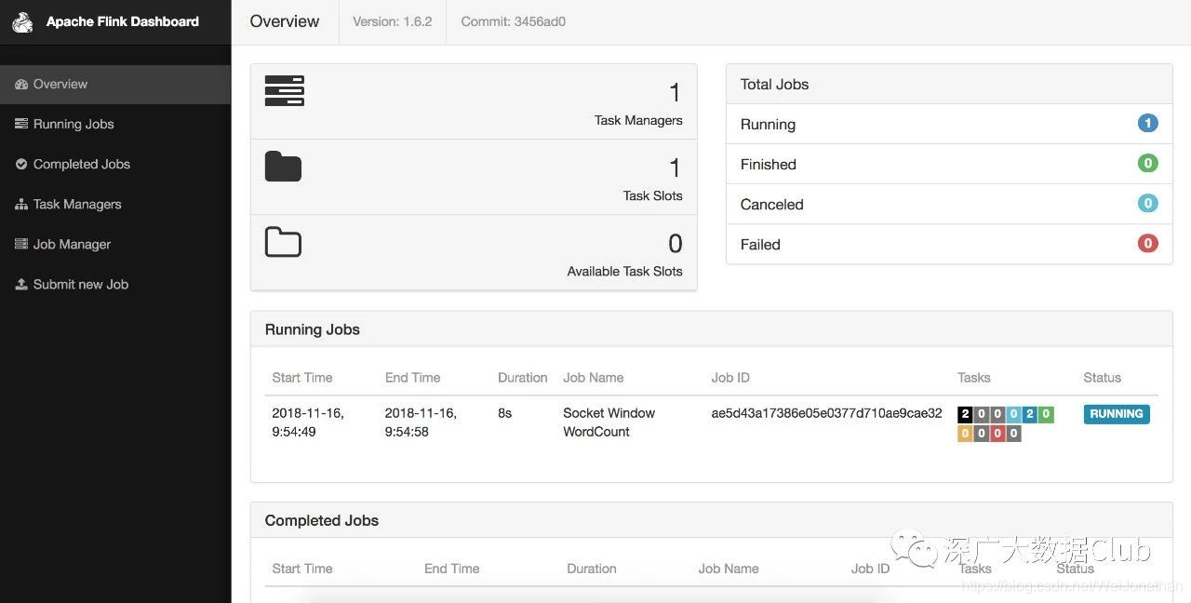Click the Commit: 3456ad0 label

[x=513, y=21]
